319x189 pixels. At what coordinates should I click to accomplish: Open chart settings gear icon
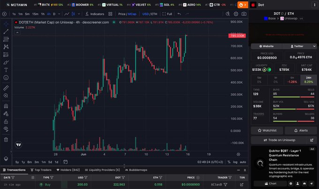(236, 14)
